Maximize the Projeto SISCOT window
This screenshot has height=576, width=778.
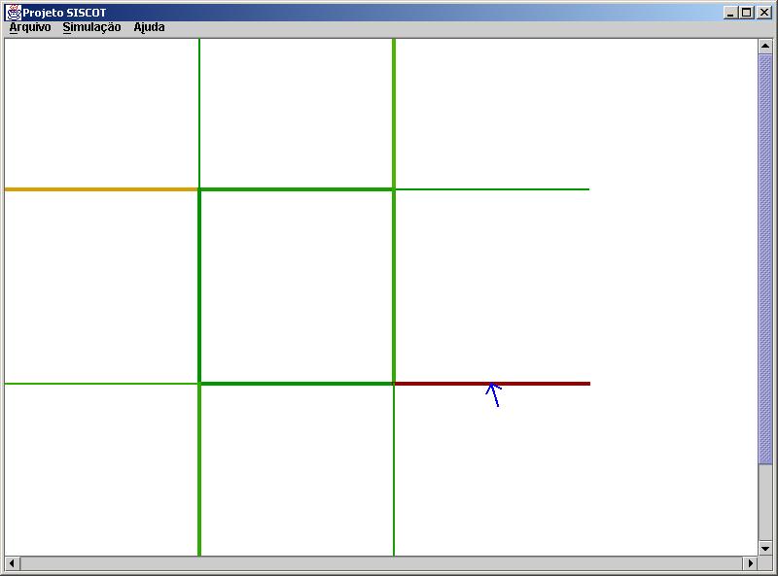click(x=746, y=13)
